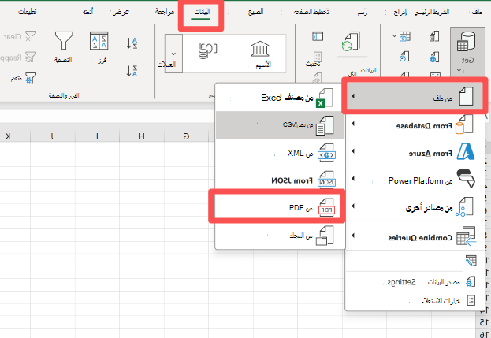Click the Recent Sources clock icon
This screenshot has width=491, height=338.
404,57
